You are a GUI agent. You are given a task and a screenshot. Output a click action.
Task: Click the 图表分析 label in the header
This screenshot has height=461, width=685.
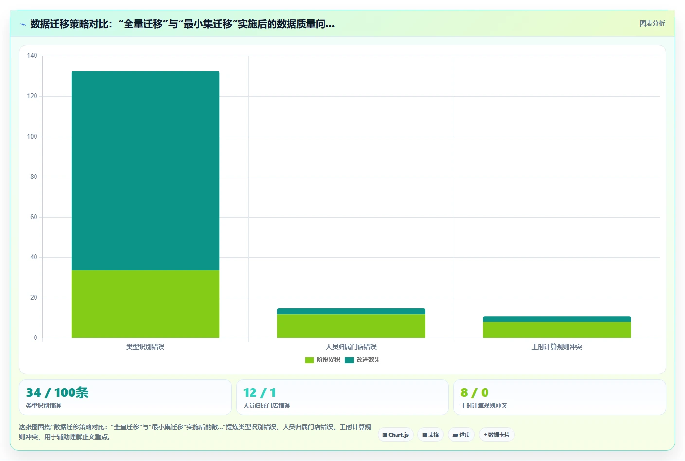[652, 23]
